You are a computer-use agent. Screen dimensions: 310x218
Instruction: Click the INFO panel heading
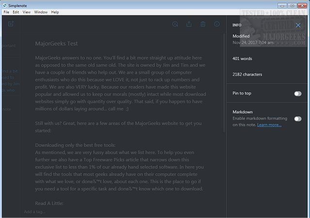tap(237, 25)
